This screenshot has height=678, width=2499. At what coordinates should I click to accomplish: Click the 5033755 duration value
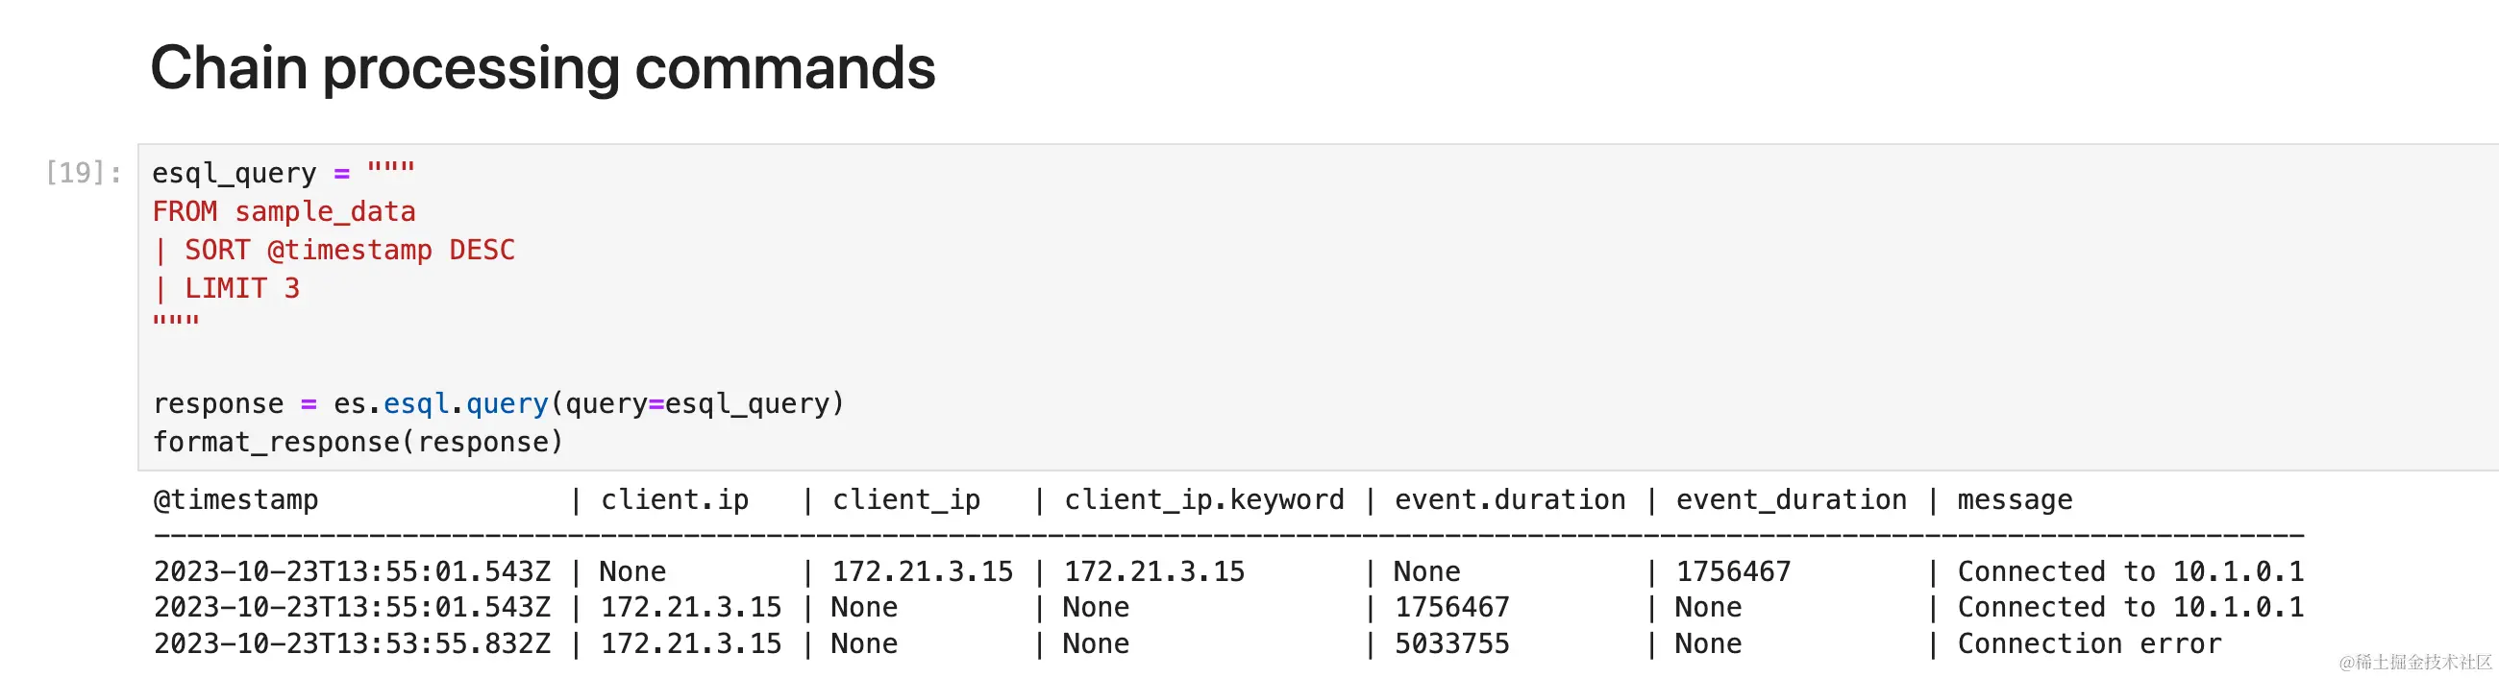click(x=1451, y=643)
